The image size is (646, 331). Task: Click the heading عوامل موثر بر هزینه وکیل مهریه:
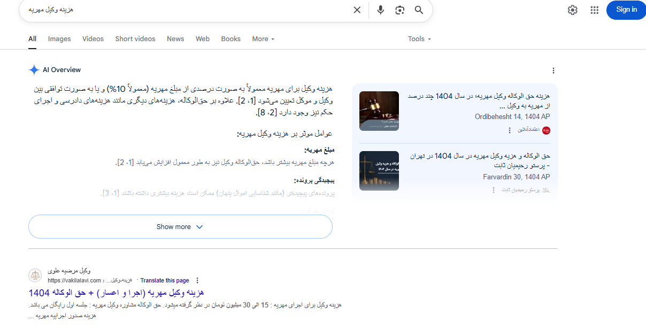pos(284,133)
